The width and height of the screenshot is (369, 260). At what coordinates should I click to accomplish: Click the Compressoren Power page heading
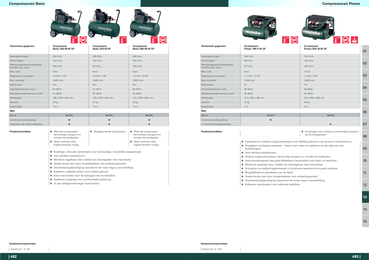pos(341,4)
